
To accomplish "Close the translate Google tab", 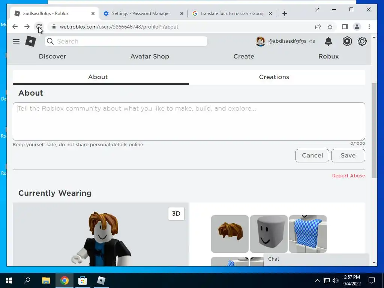I will pos(270,13).
